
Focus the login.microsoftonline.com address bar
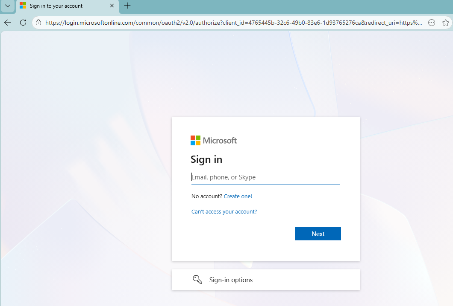pyautogui.click(x=233, y=23)
